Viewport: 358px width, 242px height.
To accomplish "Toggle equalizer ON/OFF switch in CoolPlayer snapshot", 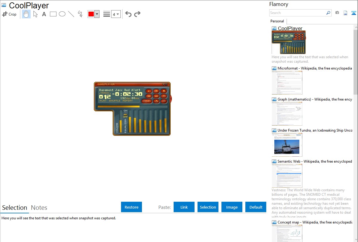I will click(125, 114).
